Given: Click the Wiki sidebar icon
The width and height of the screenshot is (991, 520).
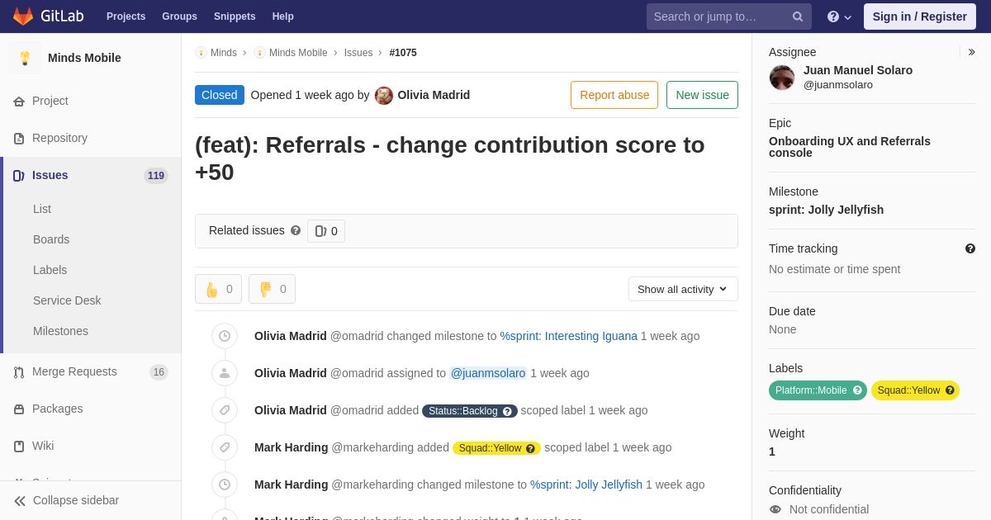Looking at the screenshot, I should tap(19, 446).
